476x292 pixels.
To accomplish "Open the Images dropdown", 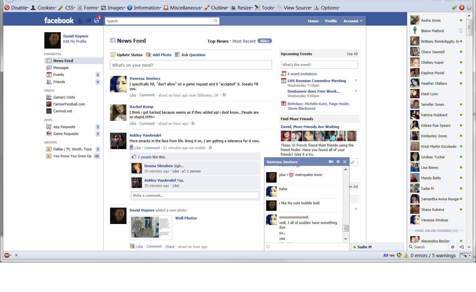I will [x=113, y=8].
